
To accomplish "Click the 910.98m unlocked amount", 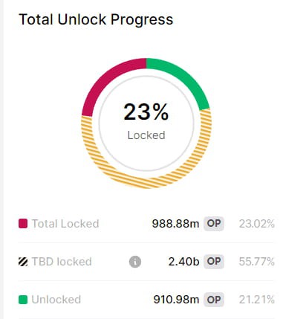I will [176, 300].
